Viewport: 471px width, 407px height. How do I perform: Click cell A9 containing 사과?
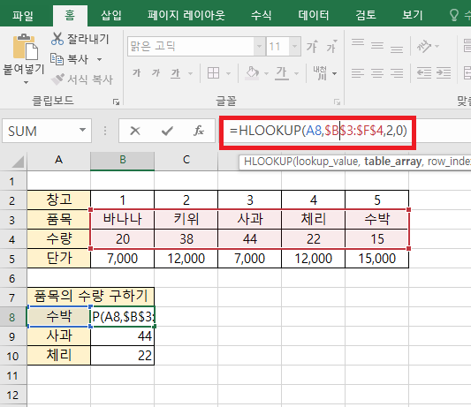click(x=59, y=336)
